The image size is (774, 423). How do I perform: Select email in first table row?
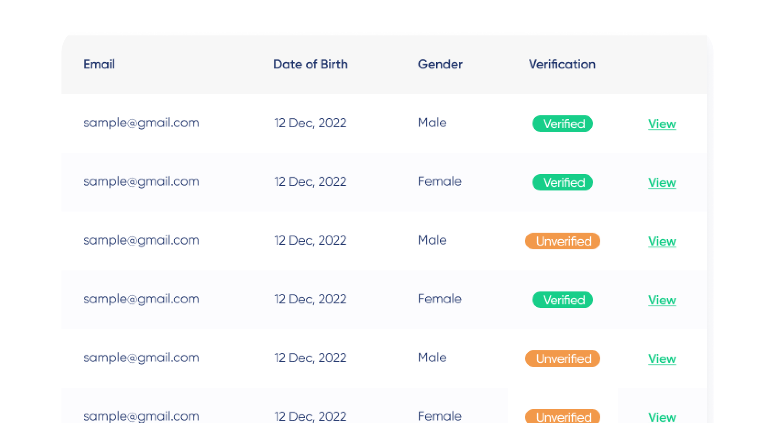[x=141, y=123]
